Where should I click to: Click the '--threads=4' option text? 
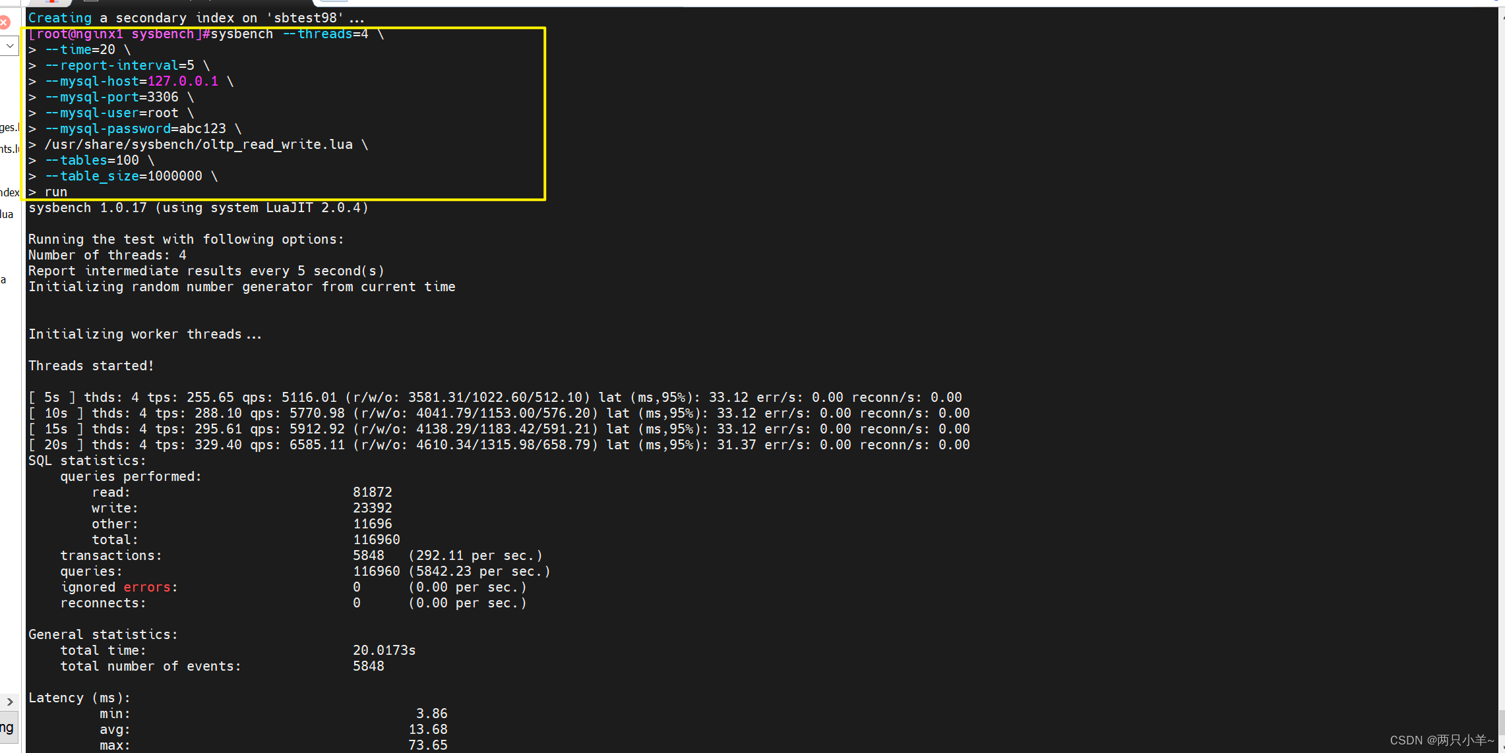(x=325, y=34)
